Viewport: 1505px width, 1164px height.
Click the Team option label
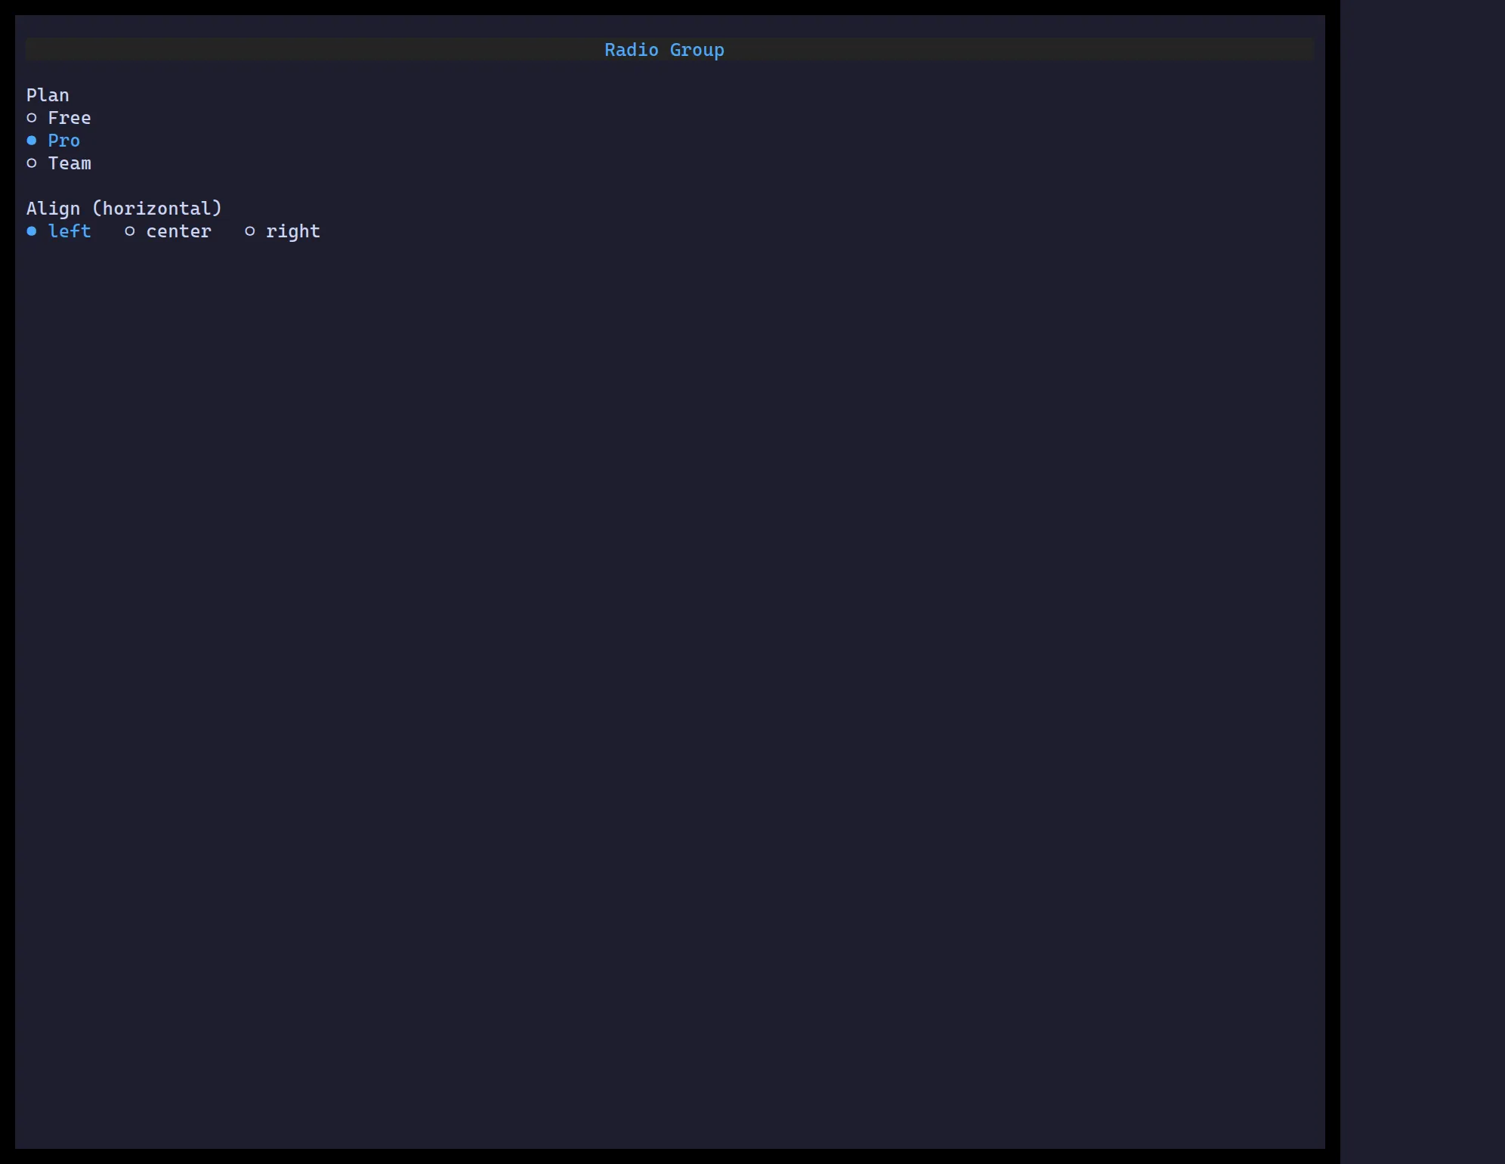(70, 163)
